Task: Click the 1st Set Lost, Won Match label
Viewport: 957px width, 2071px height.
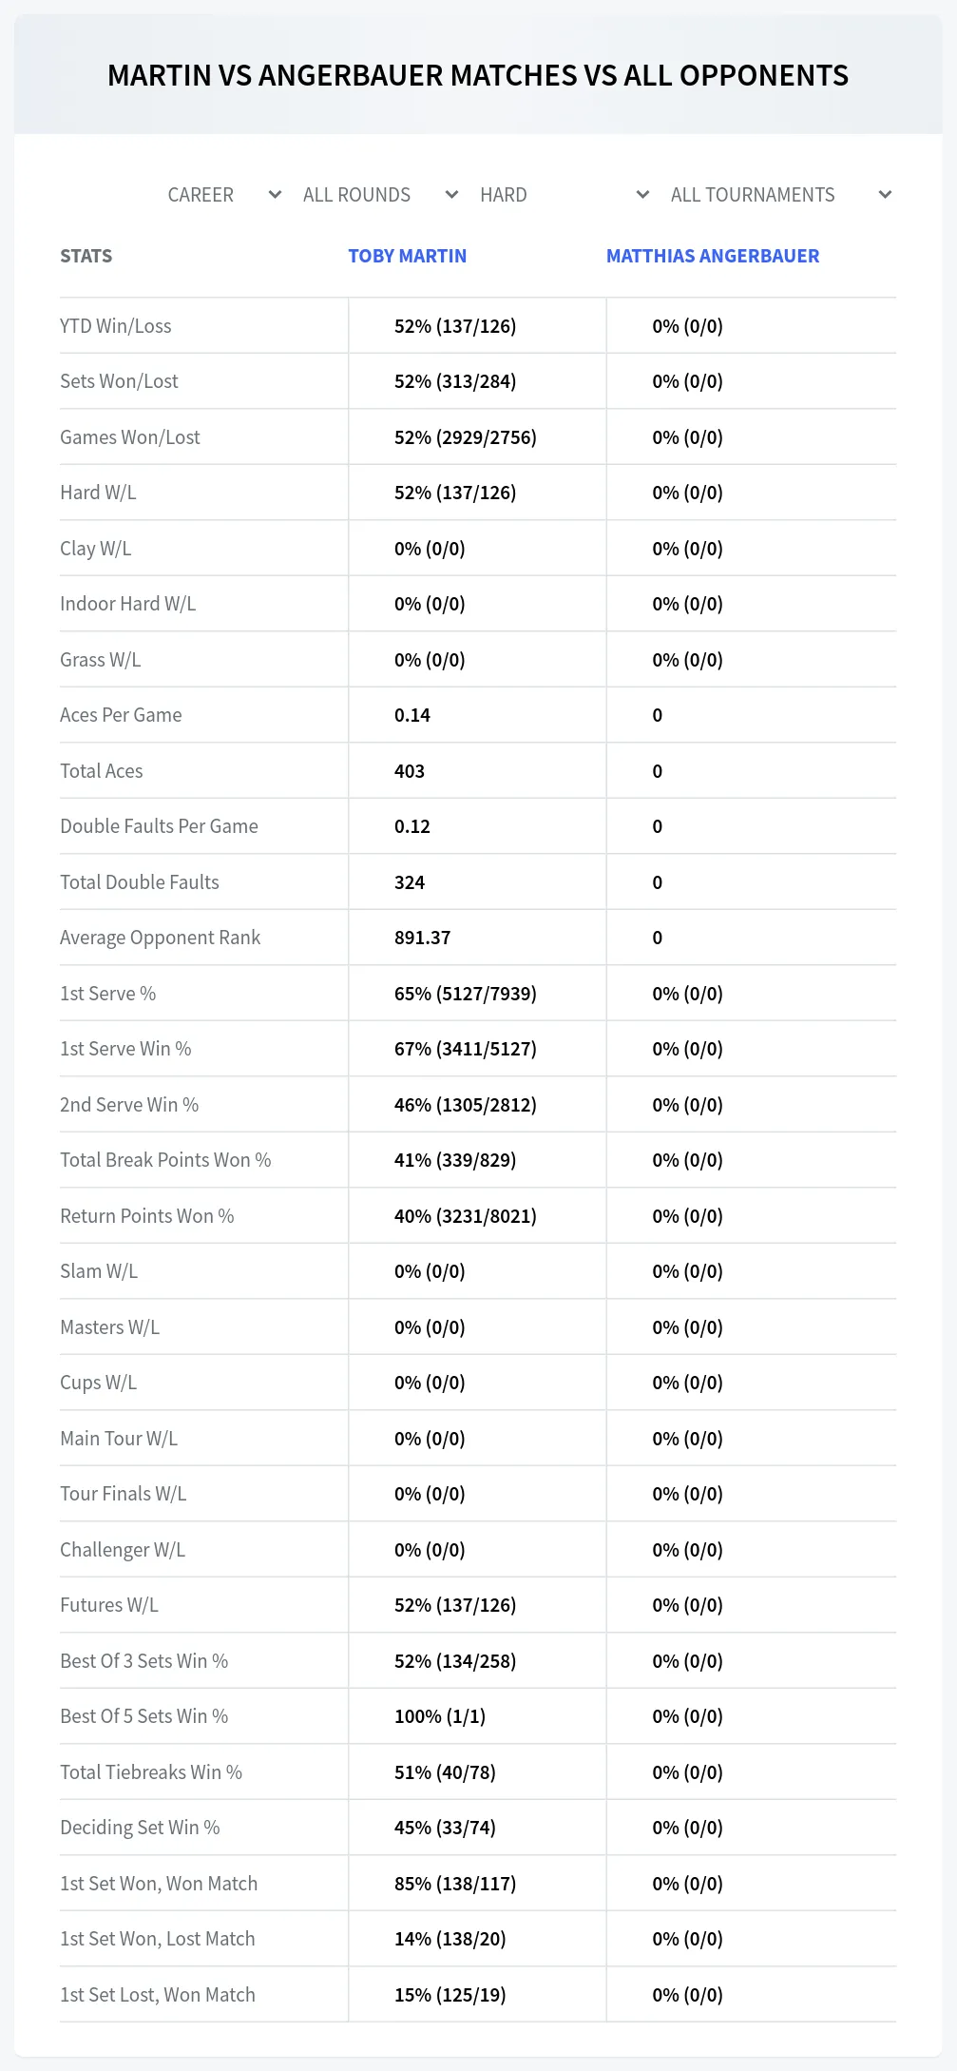Action: (x=158, y=1995)
